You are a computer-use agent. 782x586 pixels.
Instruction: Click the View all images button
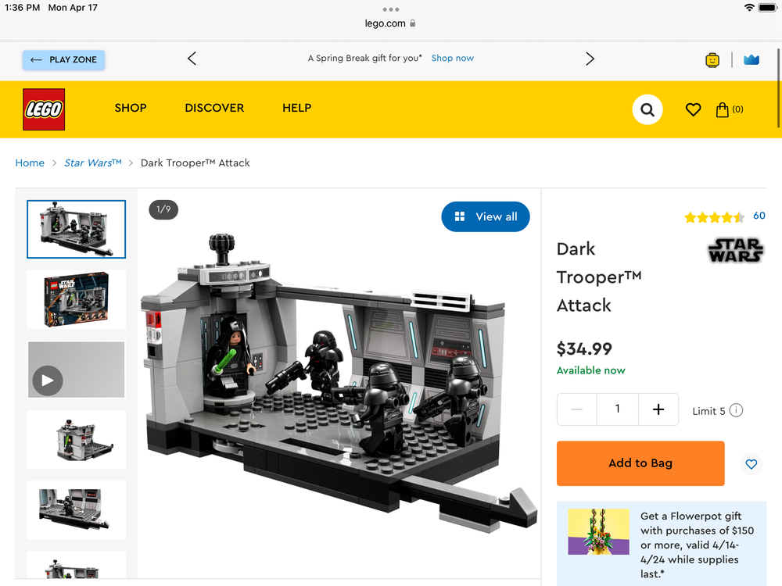(486, 216)
